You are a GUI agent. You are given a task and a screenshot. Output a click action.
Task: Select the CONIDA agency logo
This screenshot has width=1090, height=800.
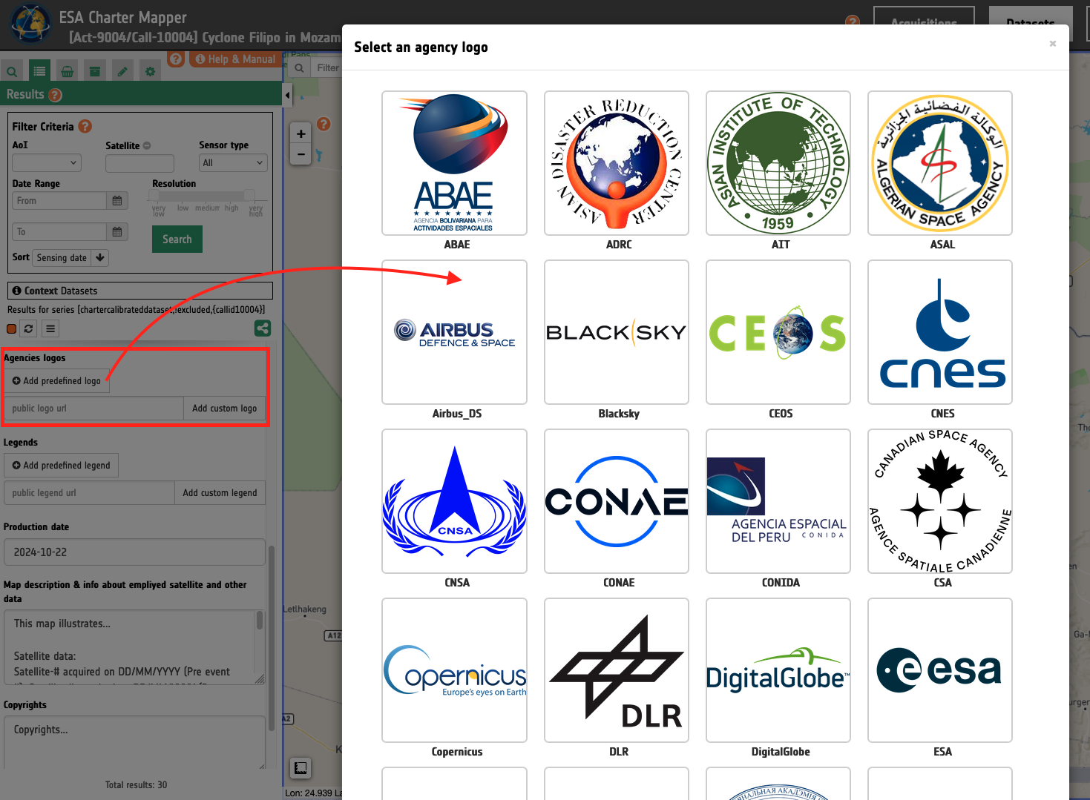pyautogui.click(x=778, y=501)
